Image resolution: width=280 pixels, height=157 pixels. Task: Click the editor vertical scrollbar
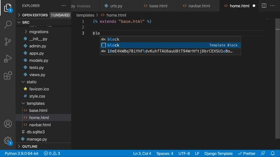(277, 78)
